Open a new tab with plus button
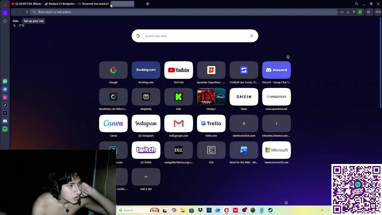 coord(147,4)
